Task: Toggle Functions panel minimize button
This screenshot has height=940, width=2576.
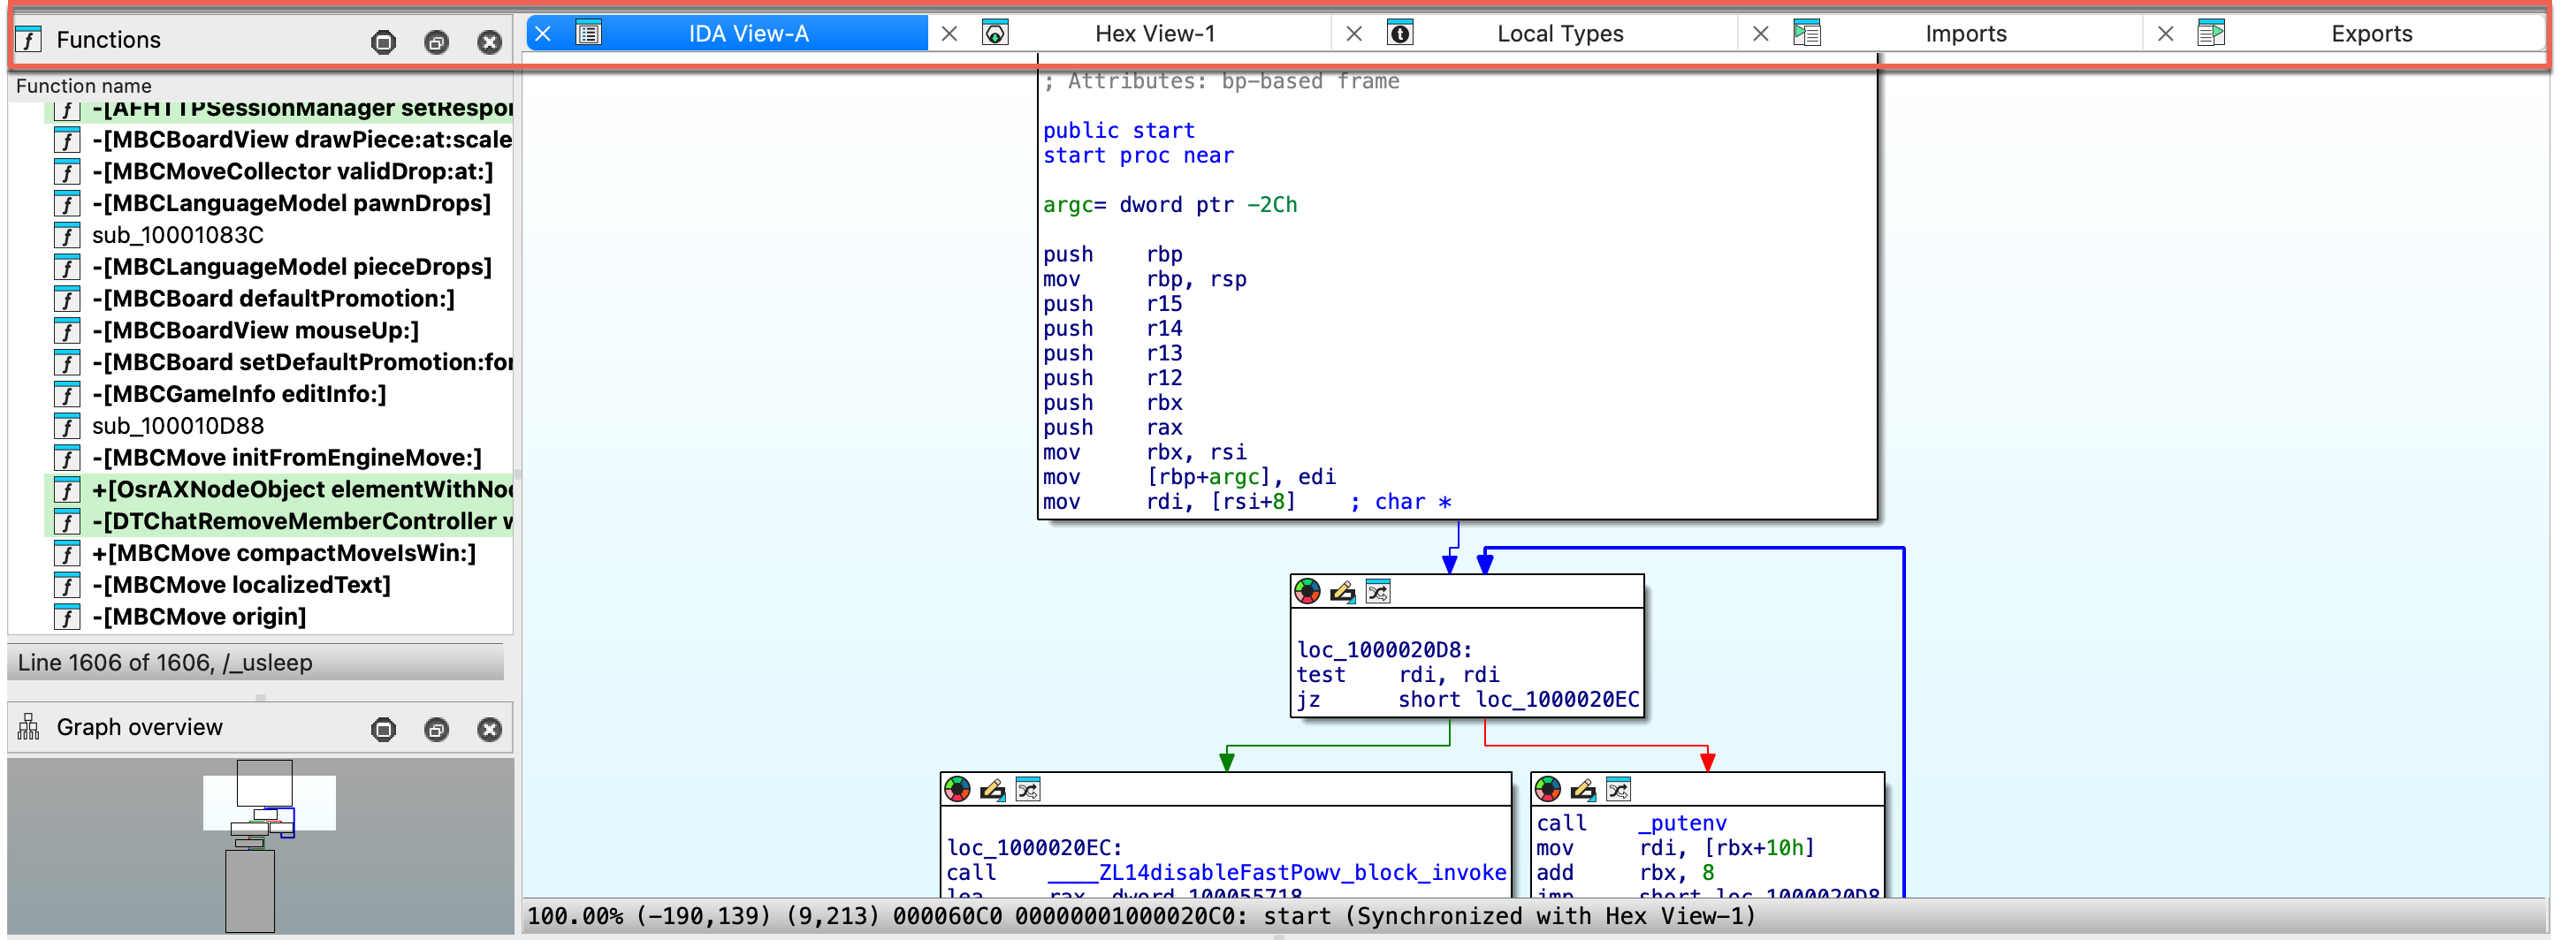Action: (x=383, y=42)
